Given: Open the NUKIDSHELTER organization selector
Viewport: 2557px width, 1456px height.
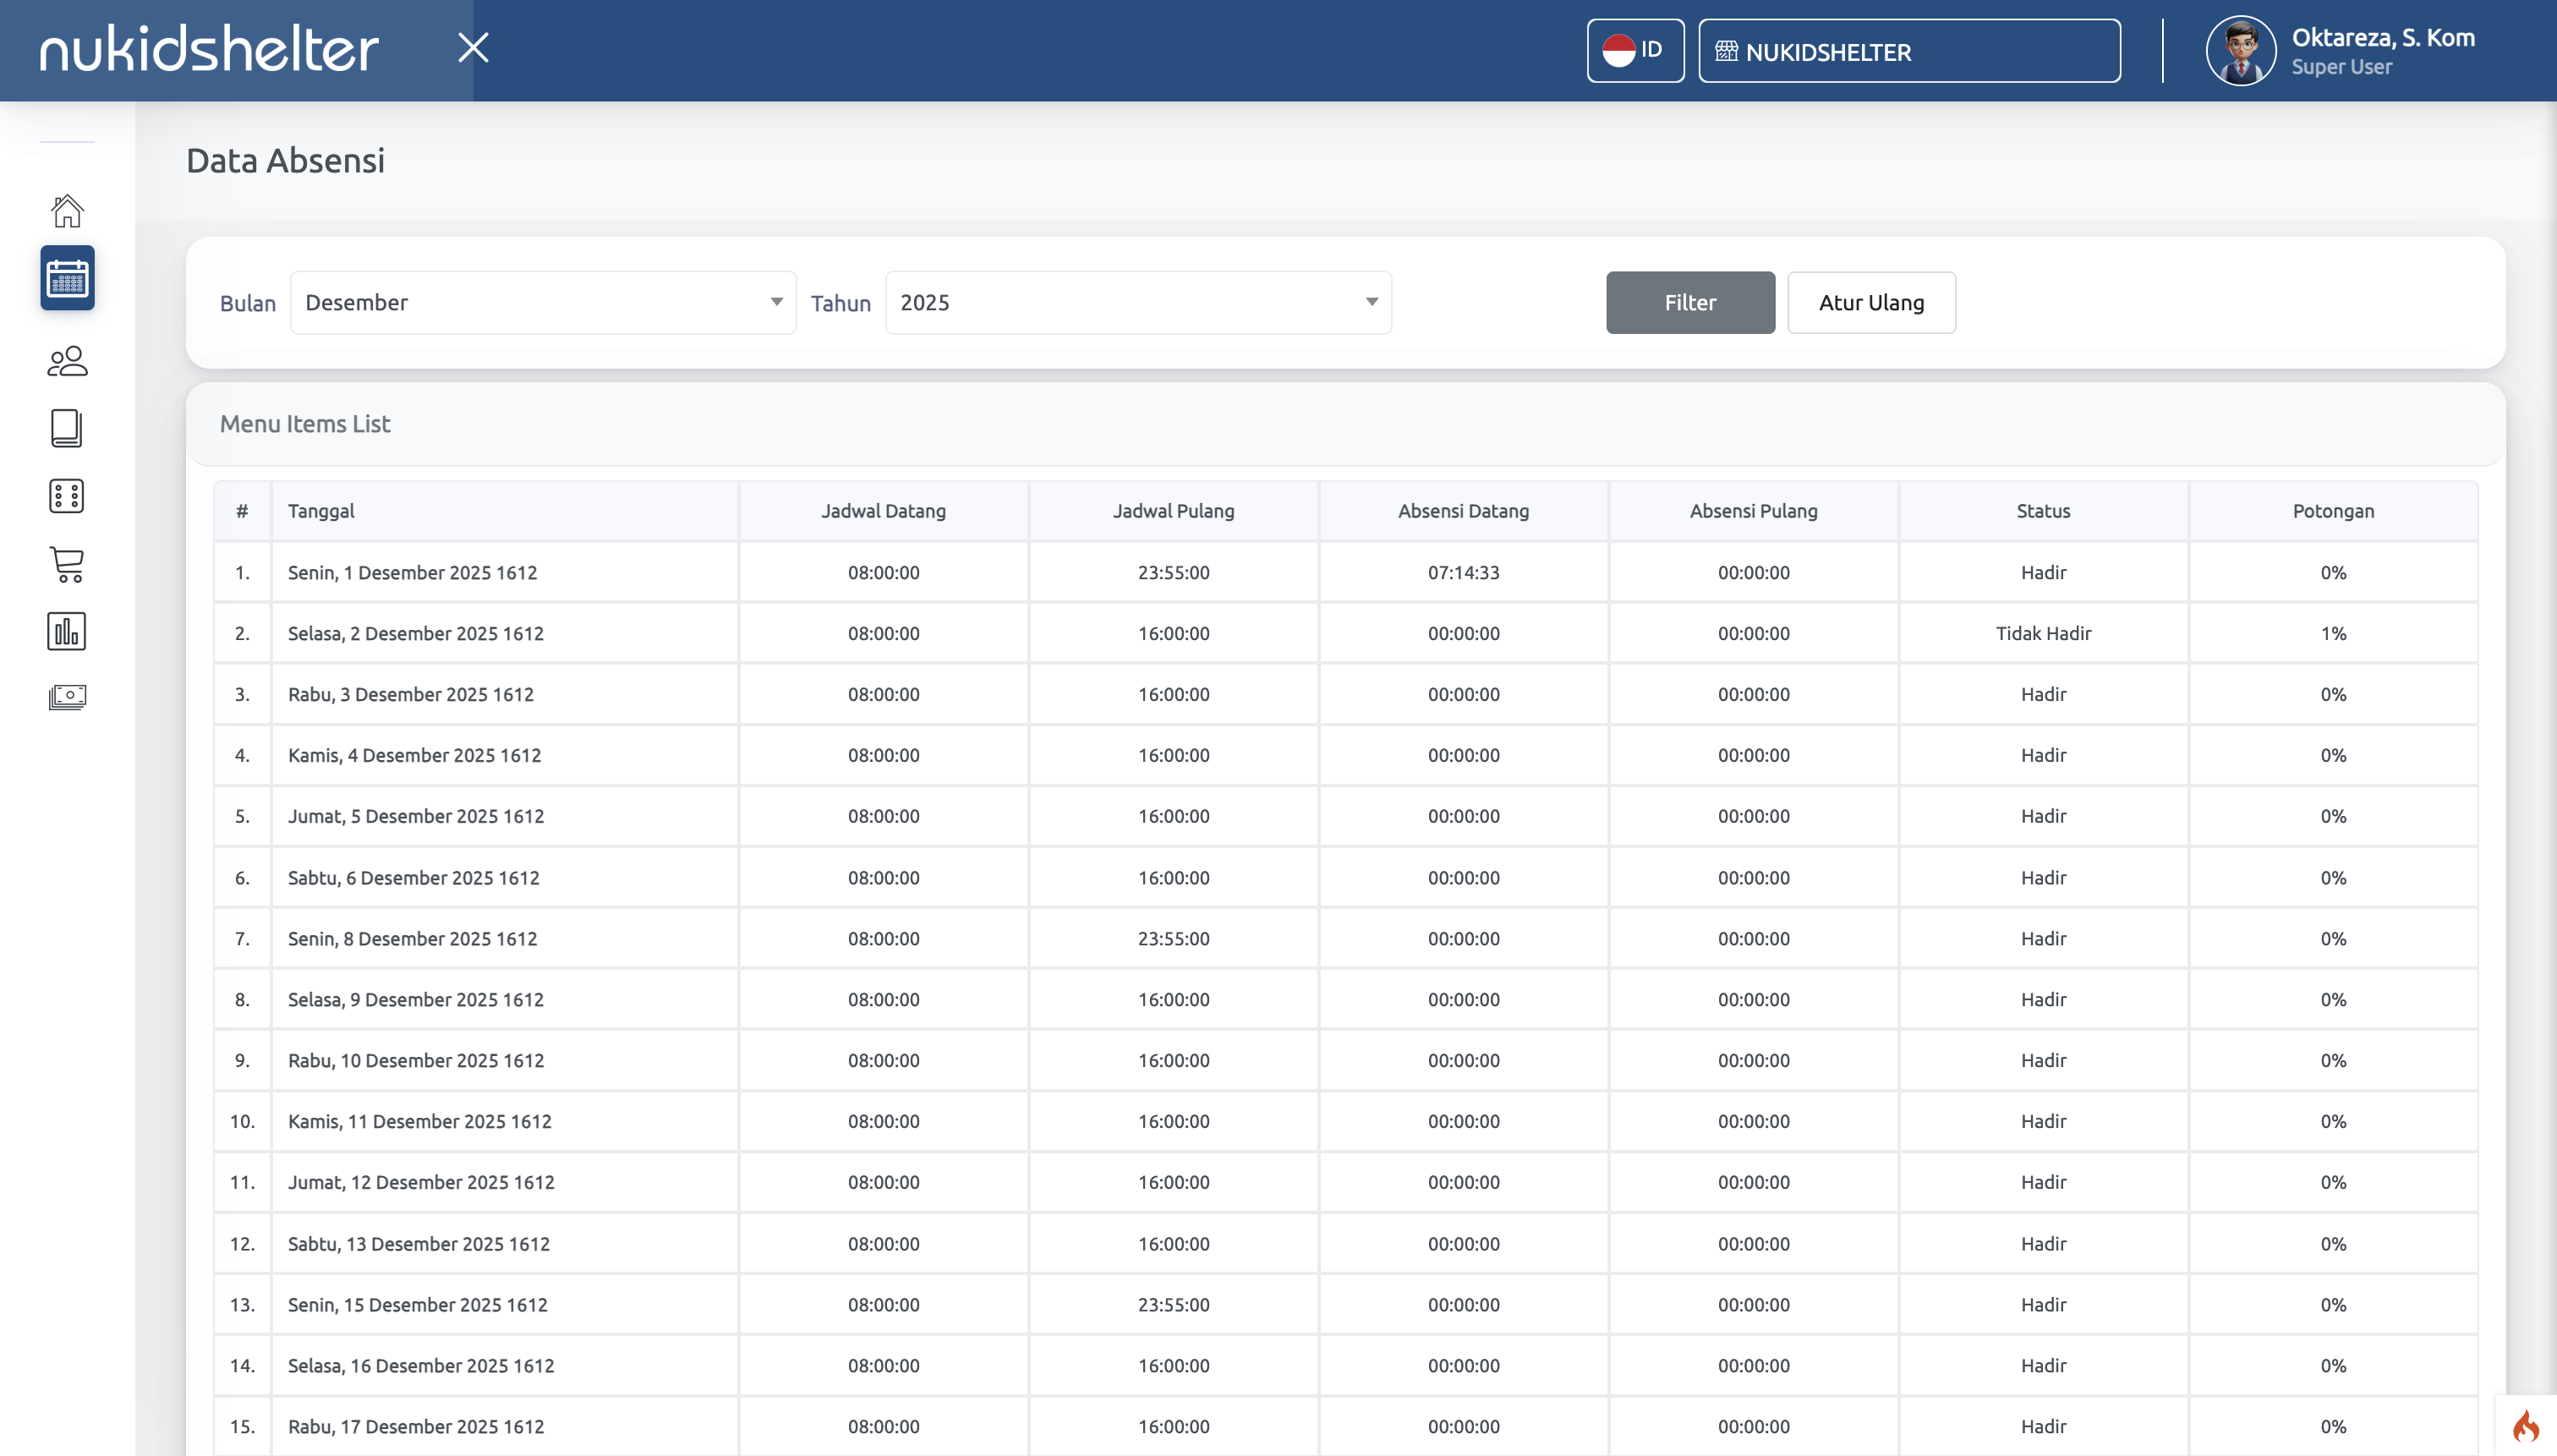Looking at the screenshot, I should (1908, 51).
